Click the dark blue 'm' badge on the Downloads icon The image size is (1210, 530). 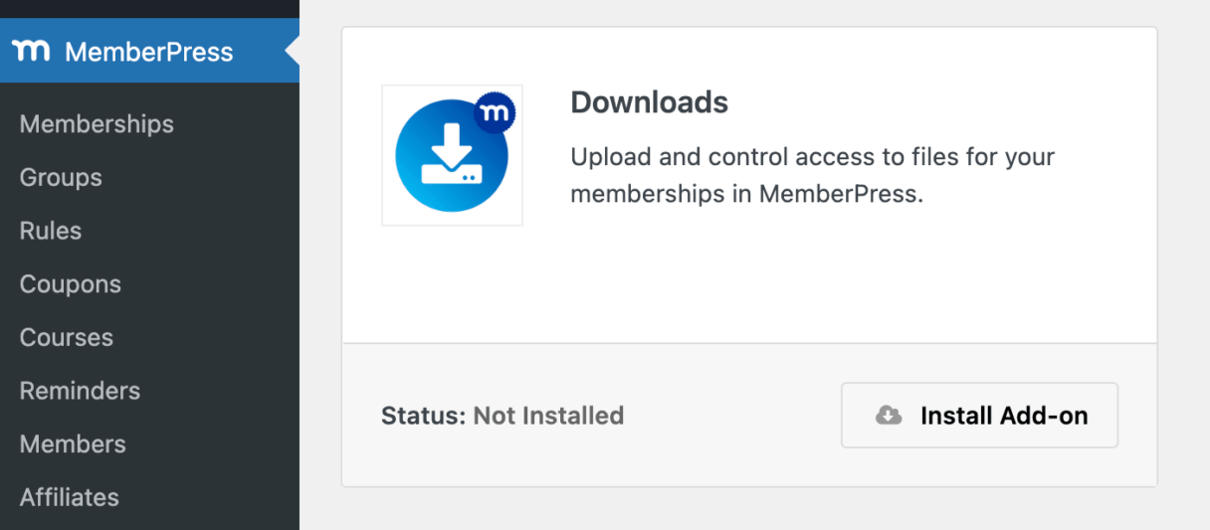pos(495,112)
